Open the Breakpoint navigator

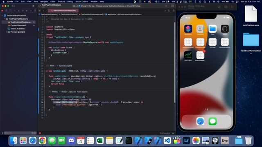pos(31,11)
